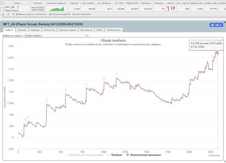Sort by the Форма column header
Image resolution: width=226 pixels, height=163 pixels.
coord(171,3)
